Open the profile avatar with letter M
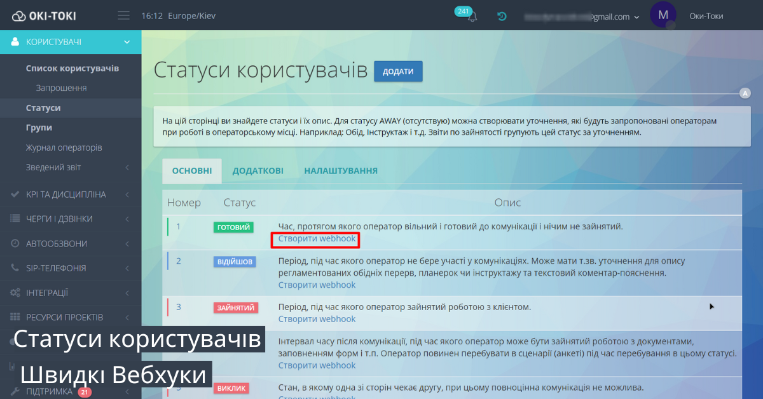Viewport: 763px width, 399px height. pyautogui.click(x=663, y=15)
